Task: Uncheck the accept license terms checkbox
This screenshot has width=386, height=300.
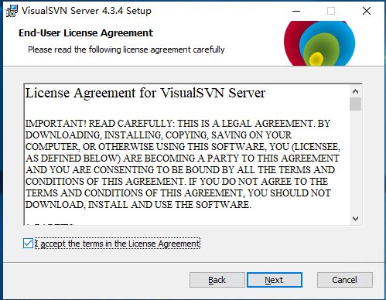Action: pyautogui.click(x=28, y=244)
